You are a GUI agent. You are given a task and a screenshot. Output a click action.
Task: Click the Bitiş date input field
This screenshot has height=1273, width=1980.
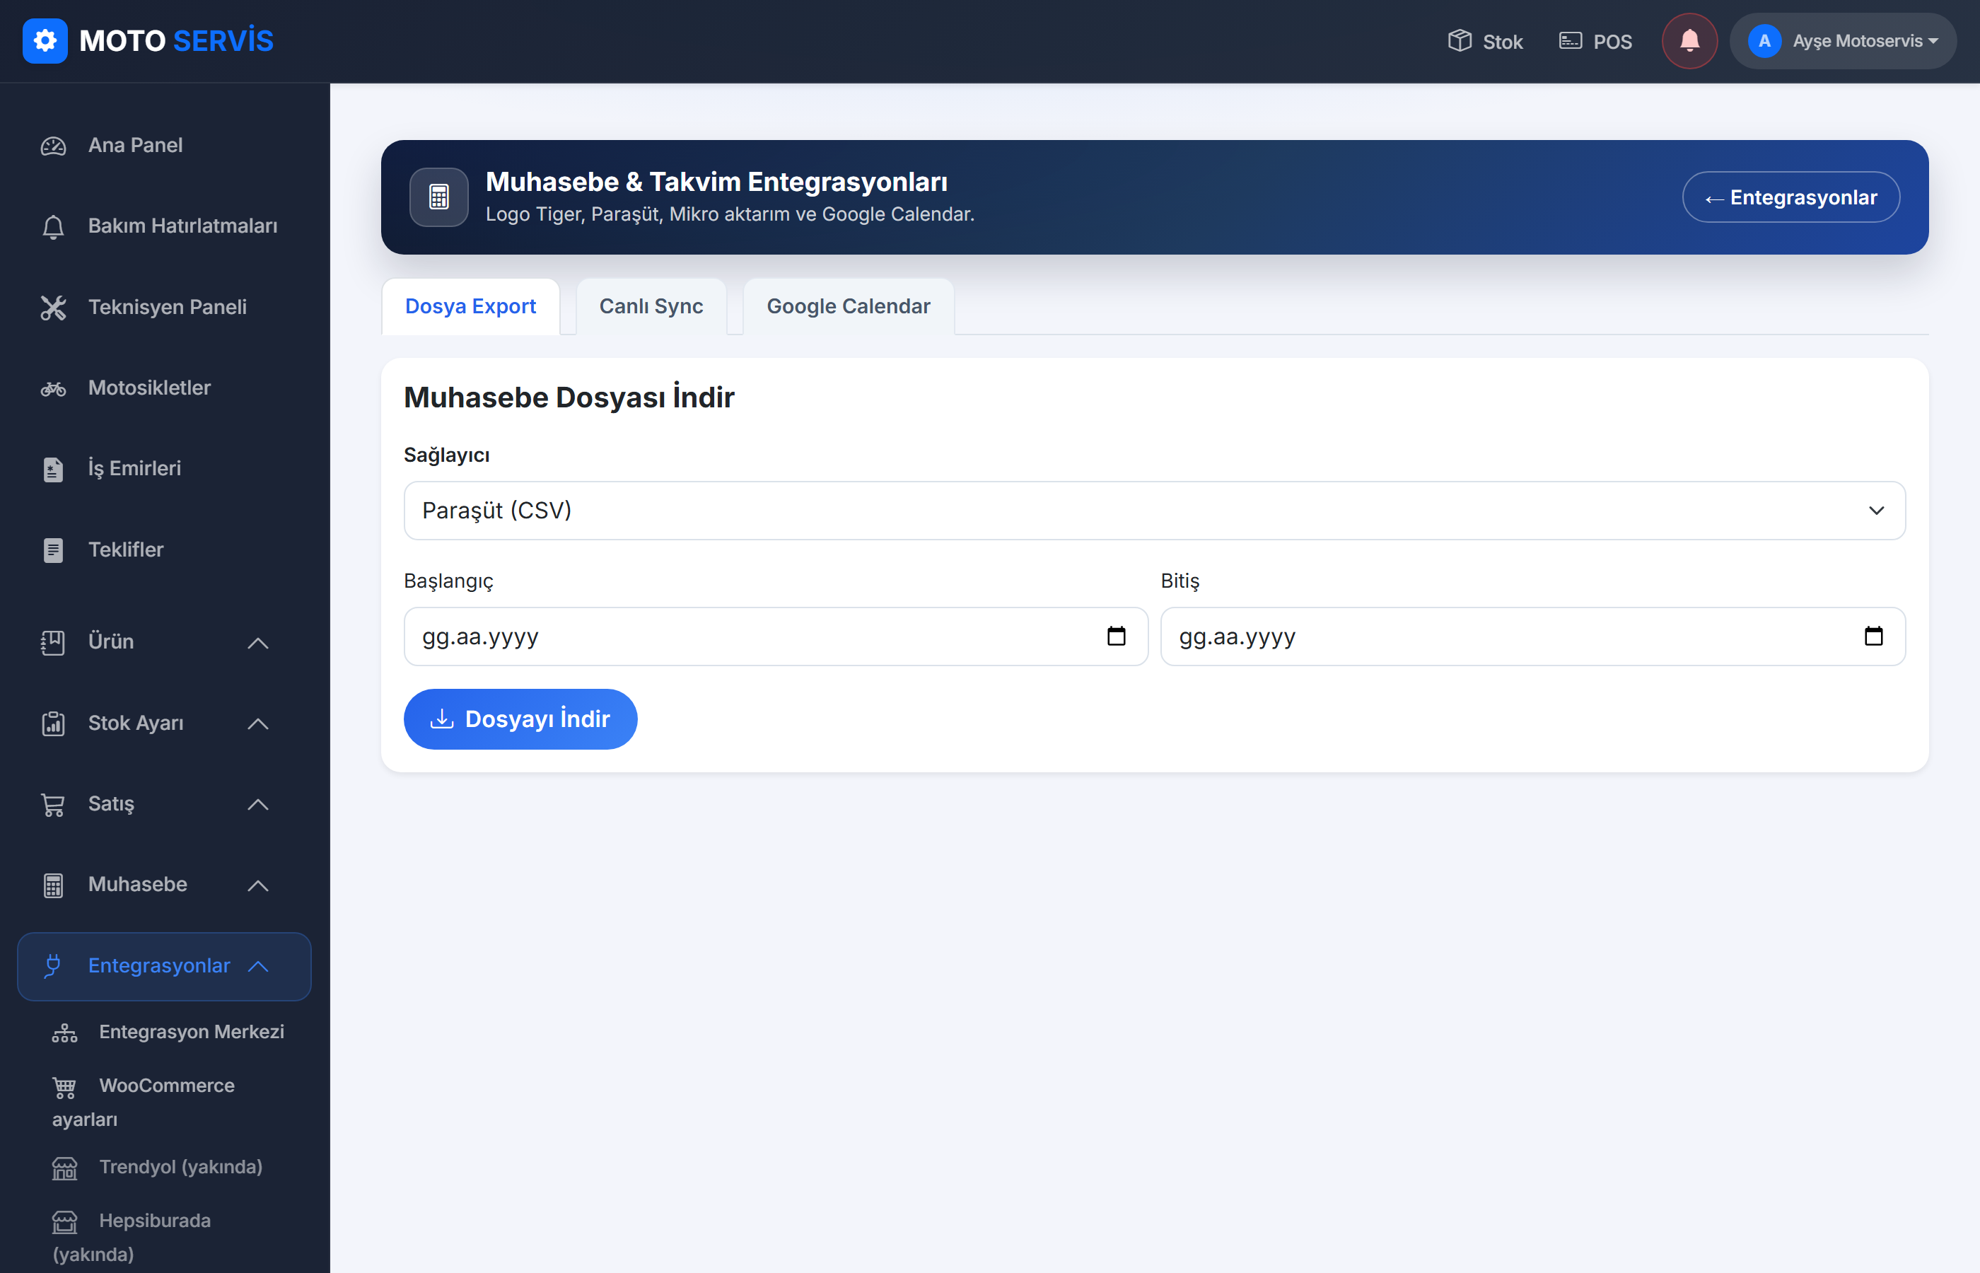click(1533, 636)
